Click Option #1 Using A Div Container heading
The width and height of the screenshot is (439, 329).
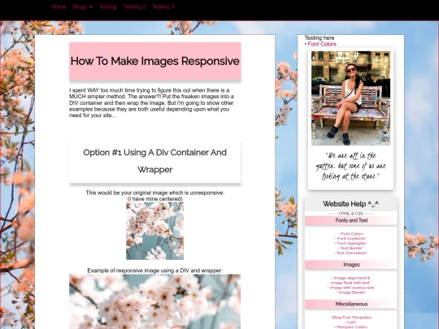click(154, 161)
